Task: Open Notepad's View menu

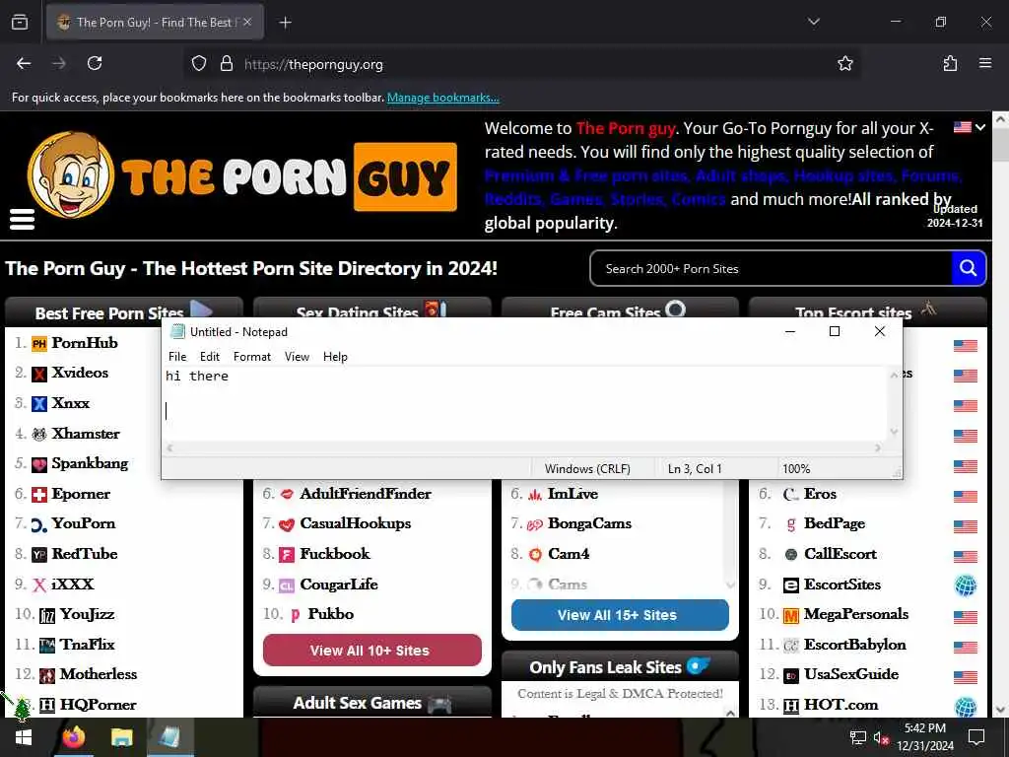Action: 297,357
